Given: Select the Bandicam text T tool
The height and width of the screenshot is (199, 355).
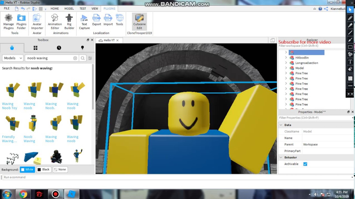Looking at the screenshot, I should pyautogui.click(x=350, y=62).
